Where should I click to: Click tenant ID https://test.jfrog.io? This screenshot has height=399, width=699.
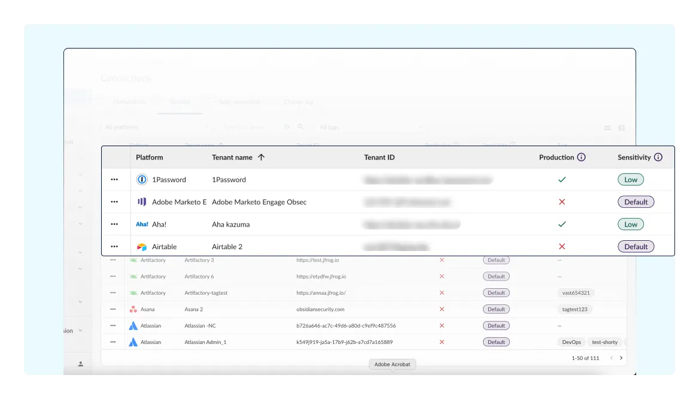point(317,260)
